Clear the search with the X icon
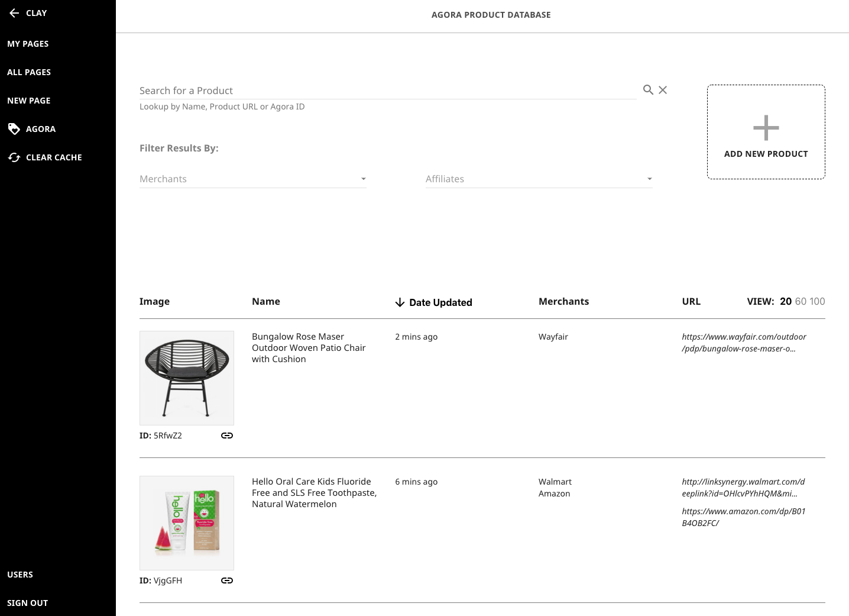 click(x=662, y=90)
